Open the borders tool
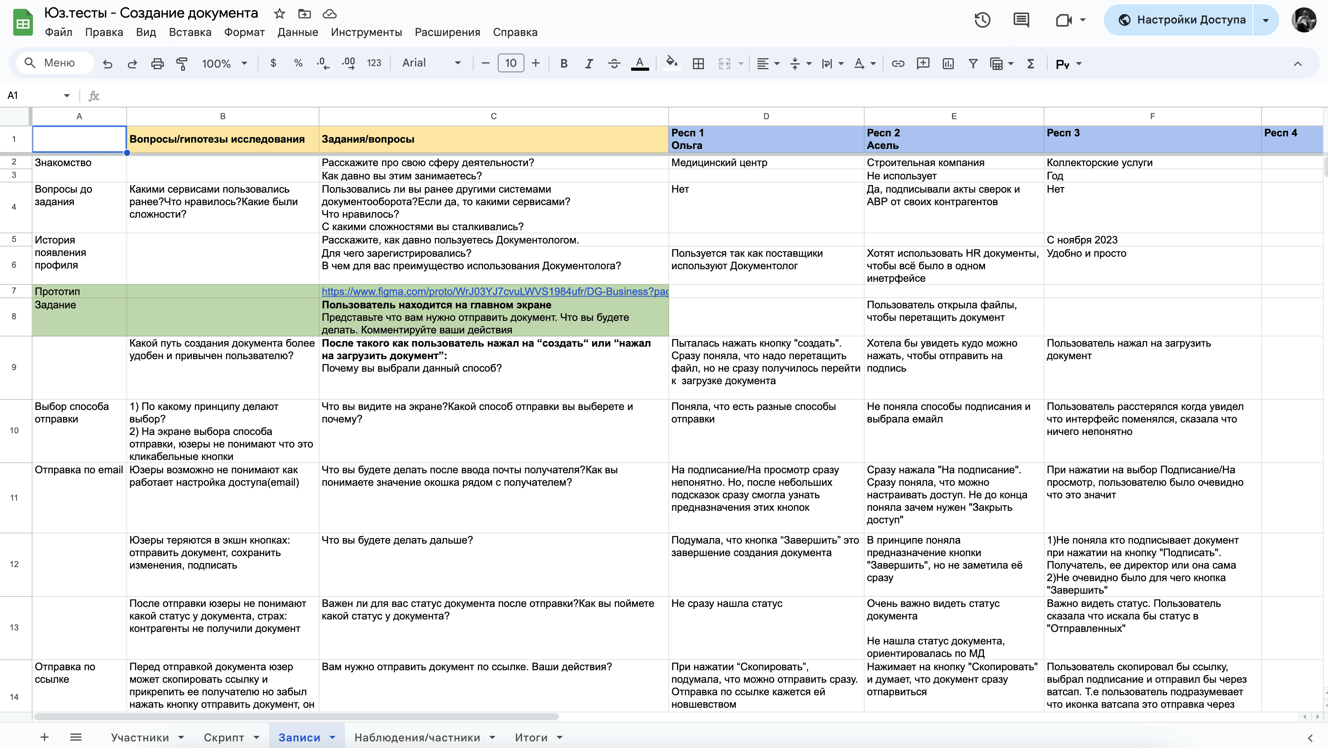The height and width of the screenshot is (748, 1328). (698, 63)
